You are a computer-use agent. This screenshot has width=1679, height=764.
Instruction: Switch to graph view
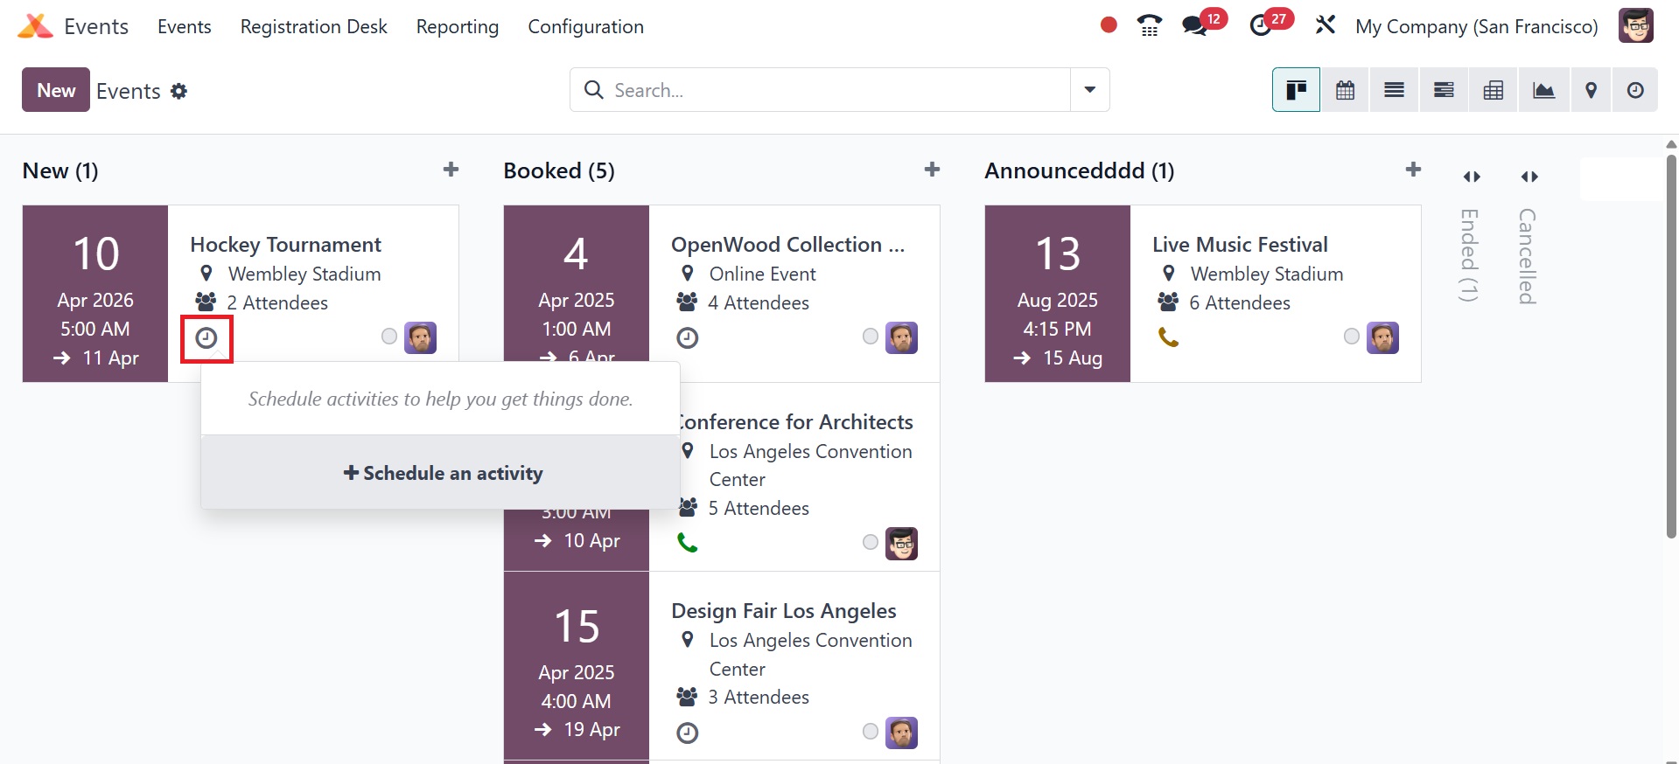(1543, 90)
